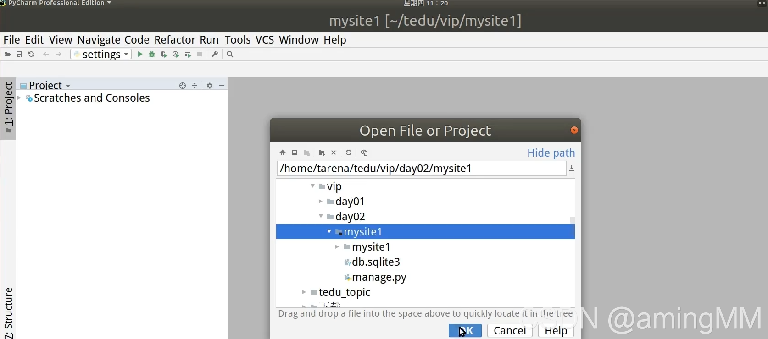
Task: Click Scroll from Source target icon in Project panel
Action: point(183,86)
